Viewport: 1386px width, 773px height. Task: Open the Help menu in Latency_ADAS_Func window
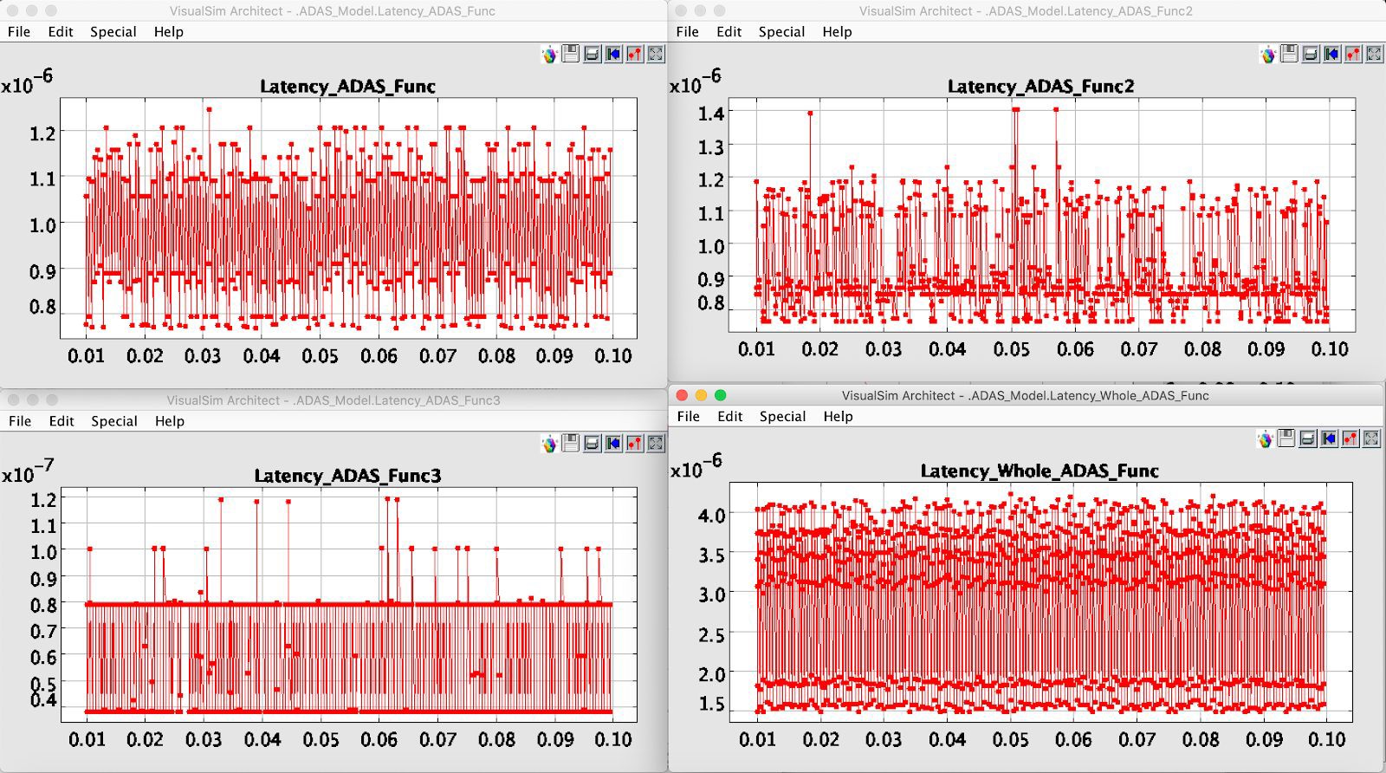pyautogui.click(x=169, y=31)
